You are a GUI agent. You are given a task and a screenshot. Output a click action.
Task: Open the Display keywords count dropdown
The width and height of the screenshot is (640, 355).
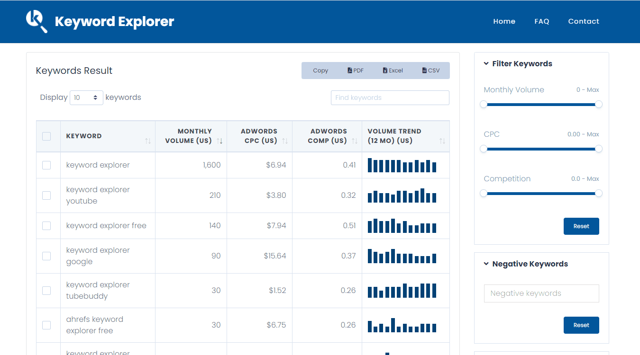point(86,97)
